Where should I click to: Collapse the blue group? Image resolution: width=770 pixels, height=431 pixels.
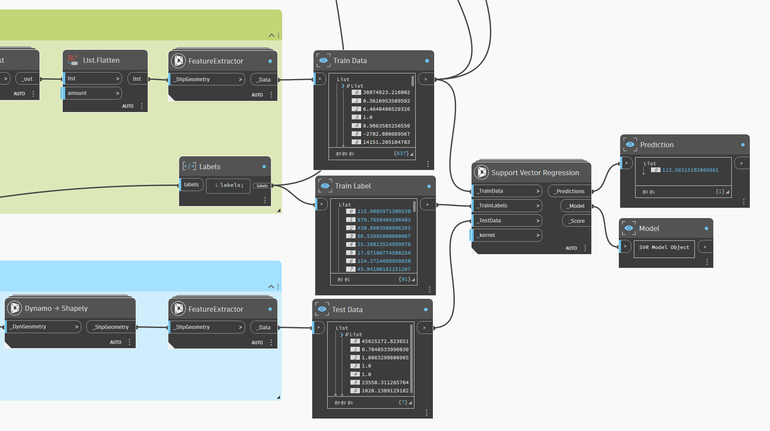[271, 286]
